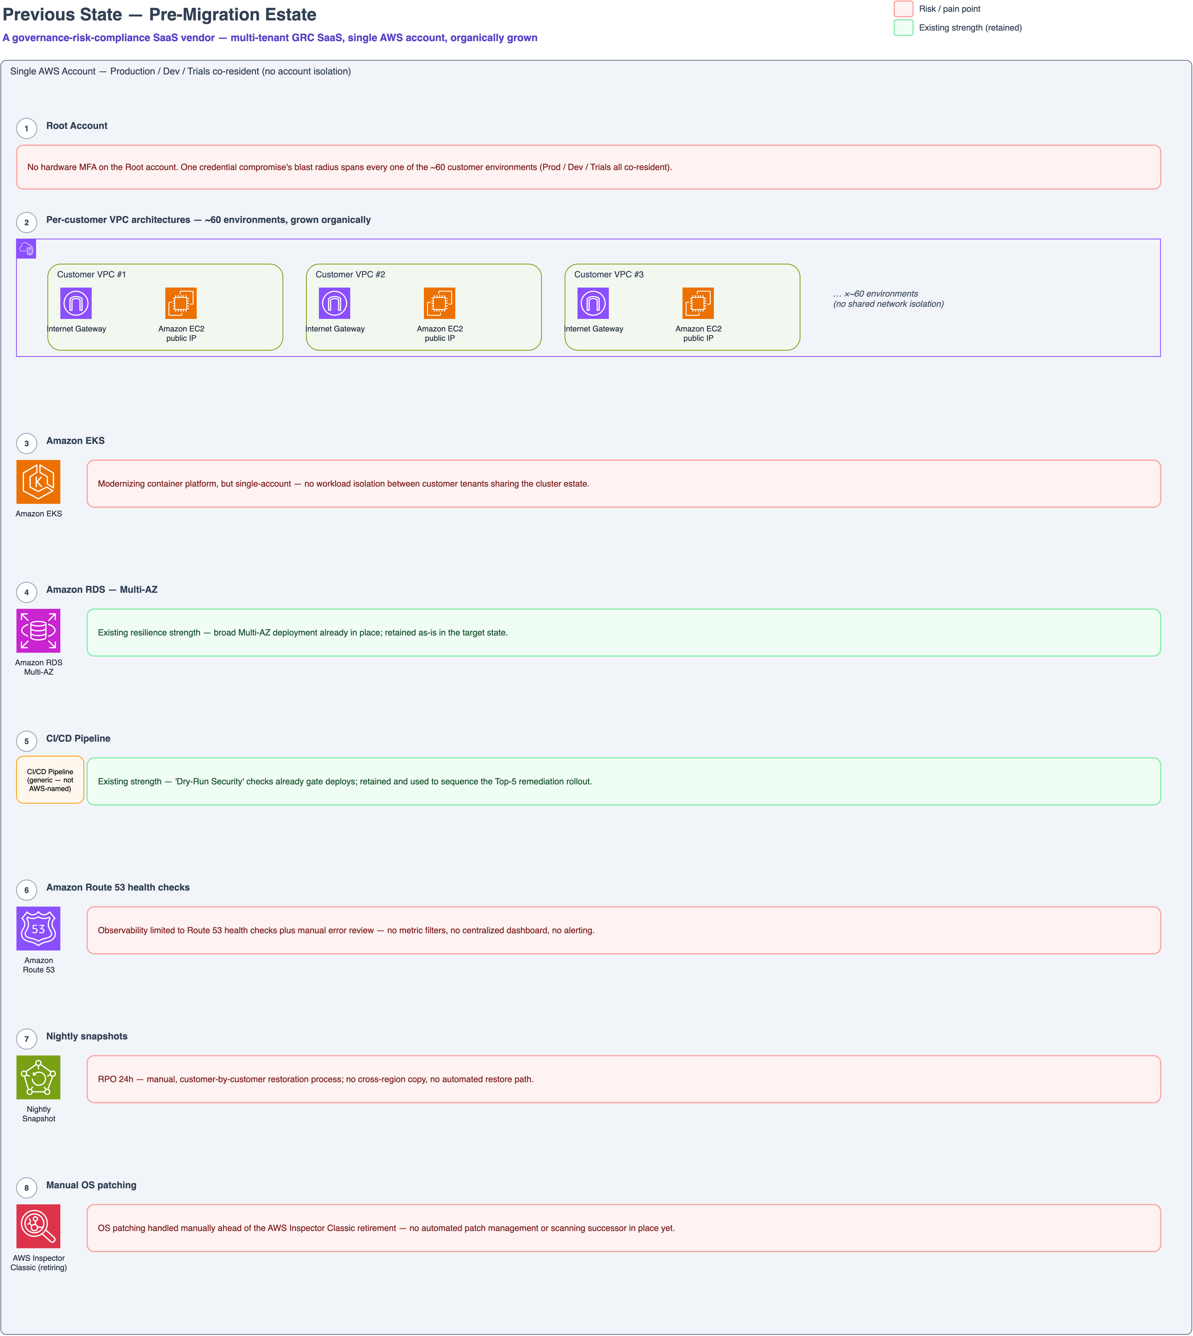This screenshot has width=1193, height=1336.
Task: Click the red Risk / pain point legend swatch
Action: coord(903,9)
